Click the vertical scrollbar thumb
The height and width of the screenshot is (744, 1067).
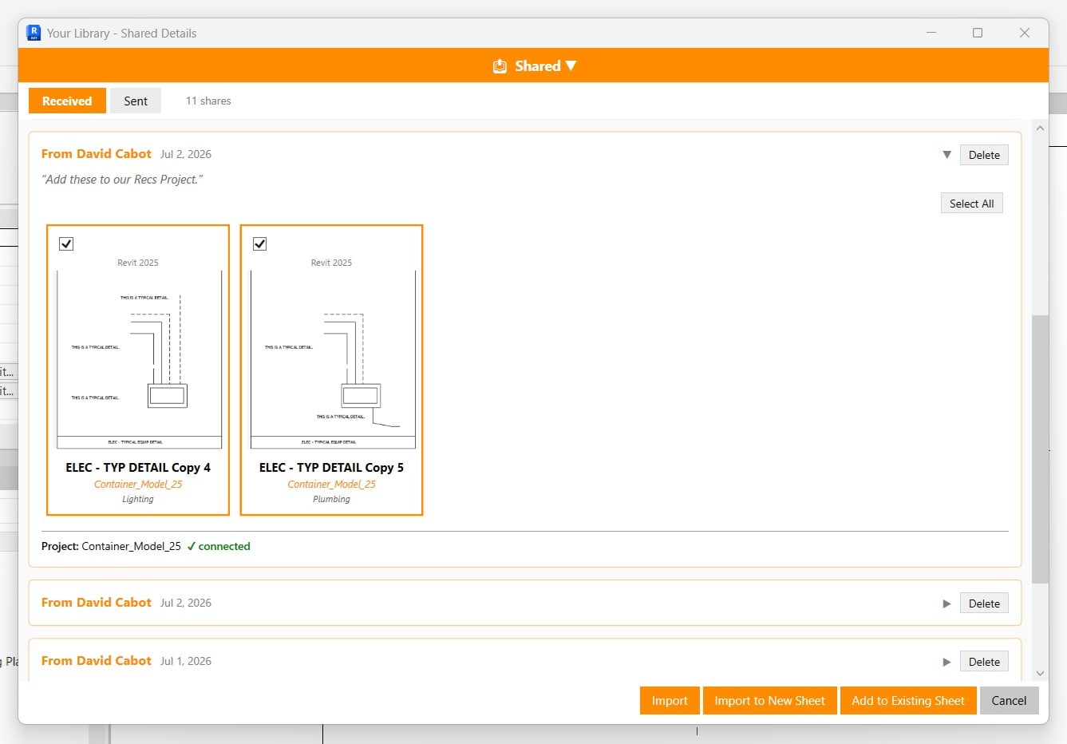1040,449
